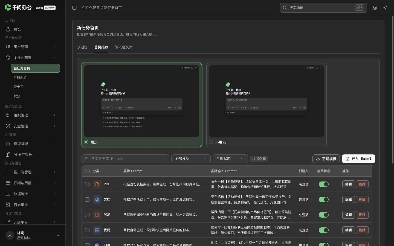Open 概览 dashboard icon in sidebar
The width and height of the screenshot is (394, 246).
pos(8,29)
